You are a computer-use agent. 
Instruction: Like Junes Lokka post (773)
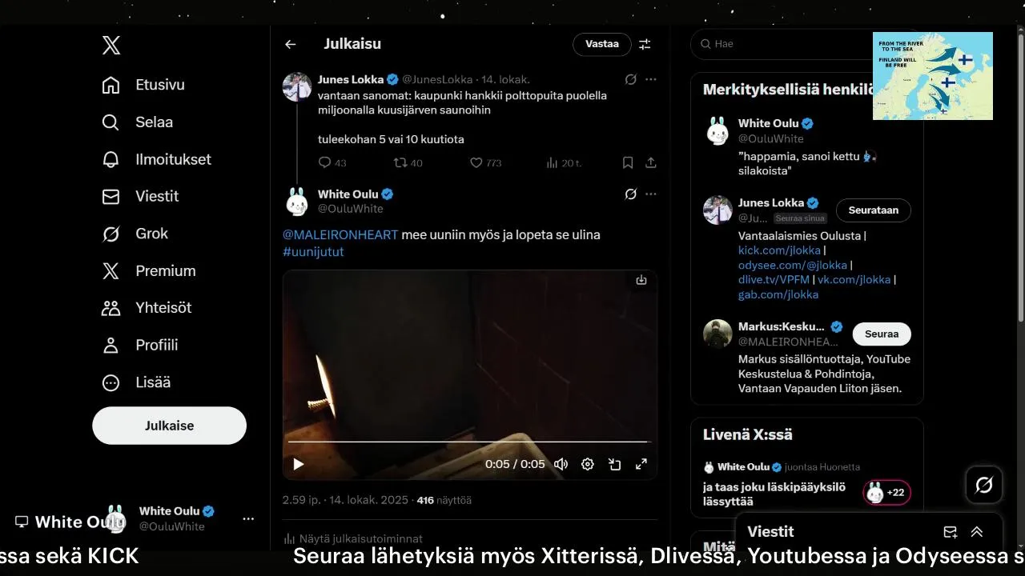click(x=485, y=162)
